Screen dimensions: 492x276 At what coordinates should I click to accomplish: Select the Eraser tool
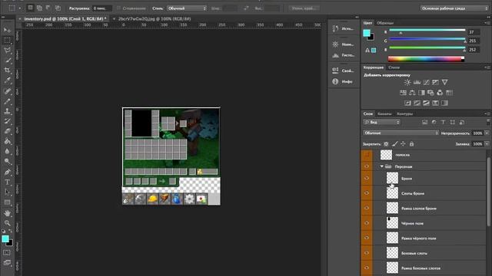coord(7,131)
